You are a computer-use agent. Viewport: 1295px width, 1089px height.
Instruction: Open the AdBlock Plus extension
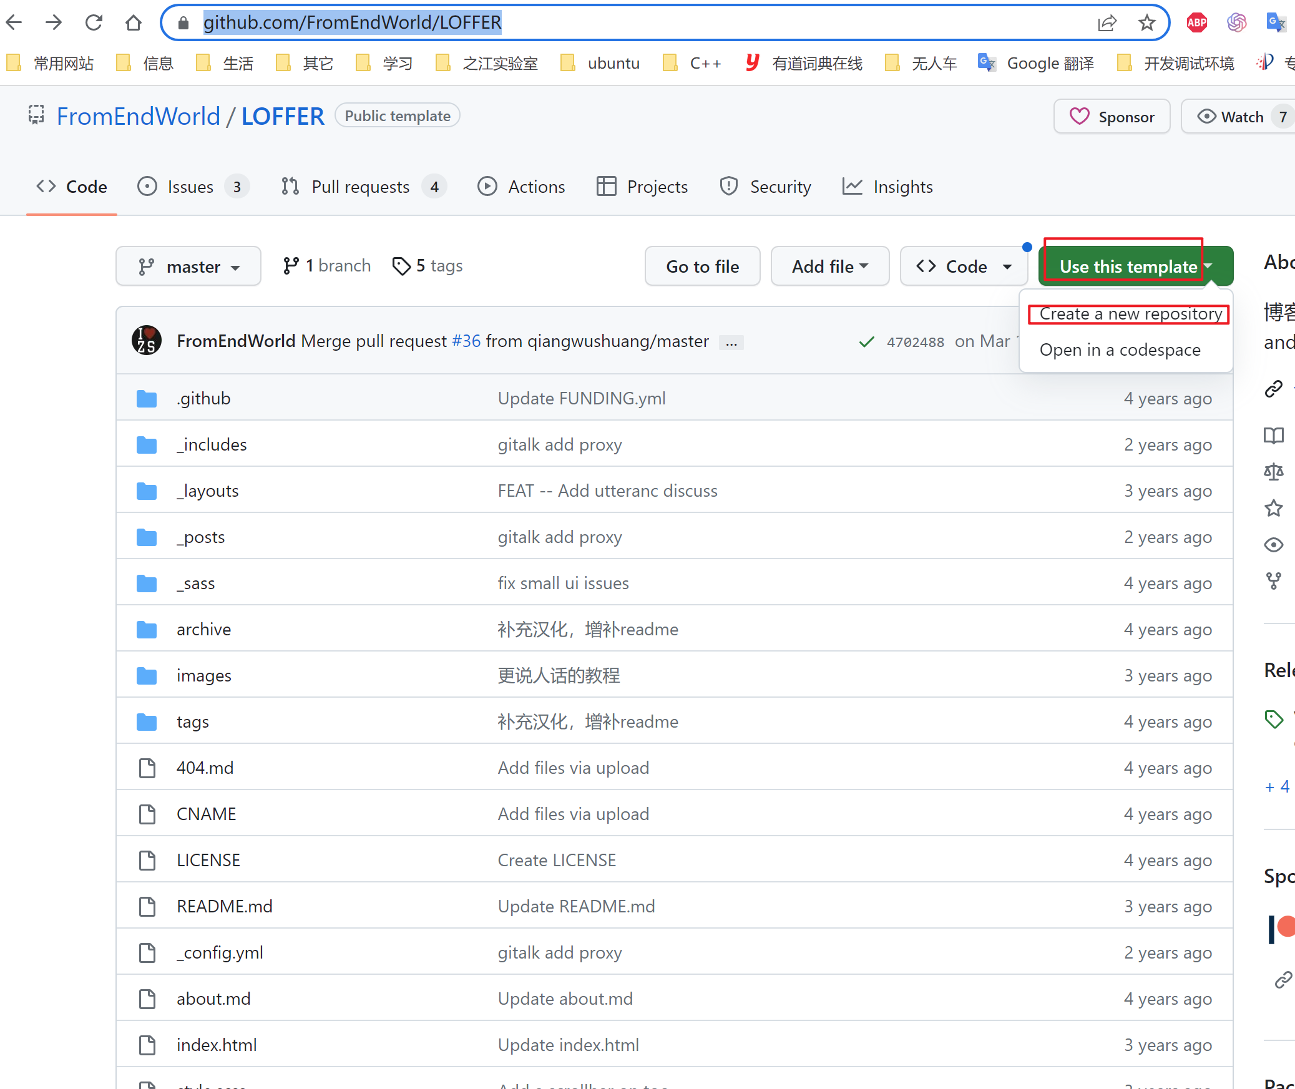(1196, 23)
